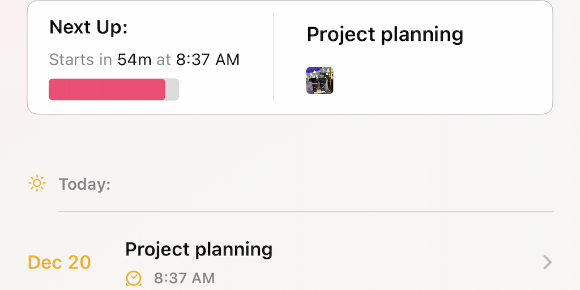Image resolution: width=580 pixels, height=290 pixels.
Task: Click the "Starts in" label text
Action: [80, 59]
